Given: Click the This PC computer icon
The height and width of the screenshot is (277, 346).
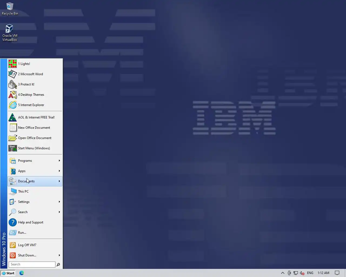Looking at the screenshot, I should (x=12, y=192).
